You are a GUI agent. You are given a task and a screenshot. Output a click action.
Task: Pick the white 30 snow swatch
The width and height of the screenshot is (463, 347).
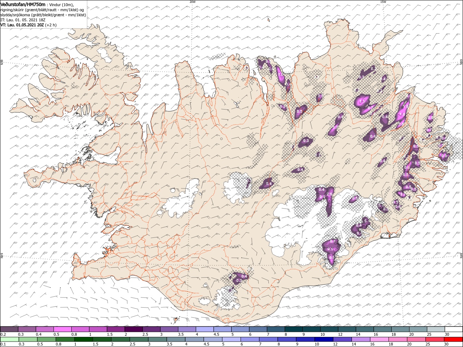pyautogui.click(x=454, y=329)
